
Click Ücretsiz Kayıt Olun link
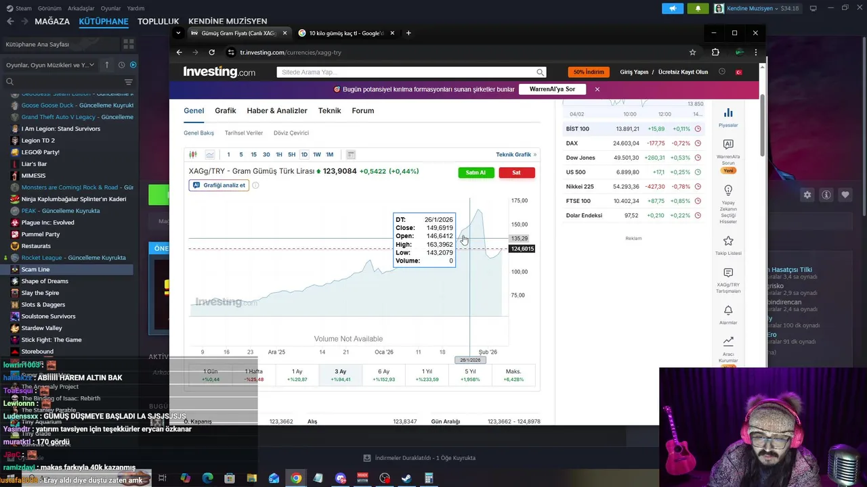[x=683, y=72]
